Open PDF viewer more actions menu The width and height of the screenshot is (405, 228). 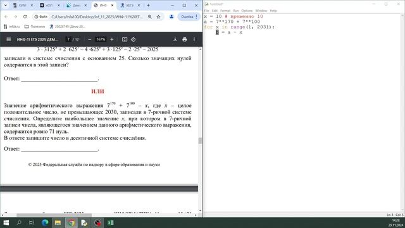194,39
